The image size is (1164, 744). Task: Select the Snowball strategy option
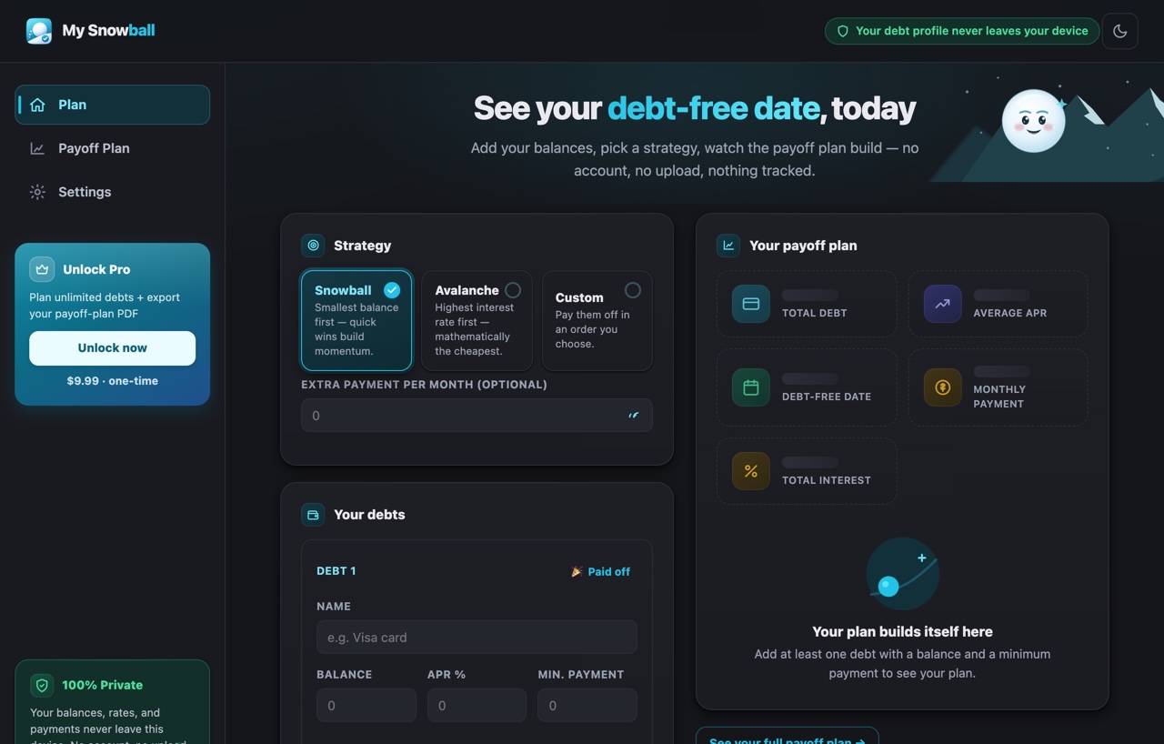(356, 320)
